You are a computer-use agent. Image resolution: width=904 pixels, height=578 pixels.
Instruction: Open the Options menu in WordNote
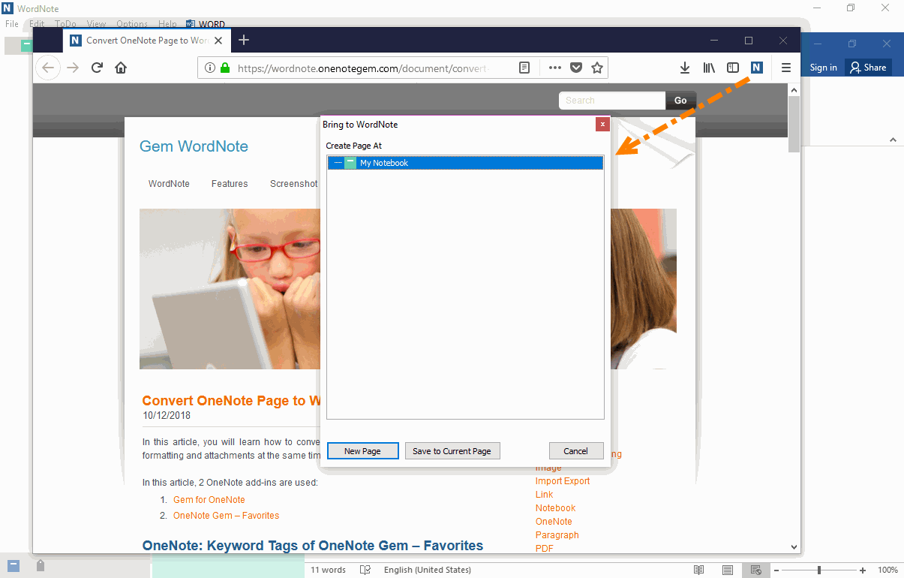click(132, 24)
